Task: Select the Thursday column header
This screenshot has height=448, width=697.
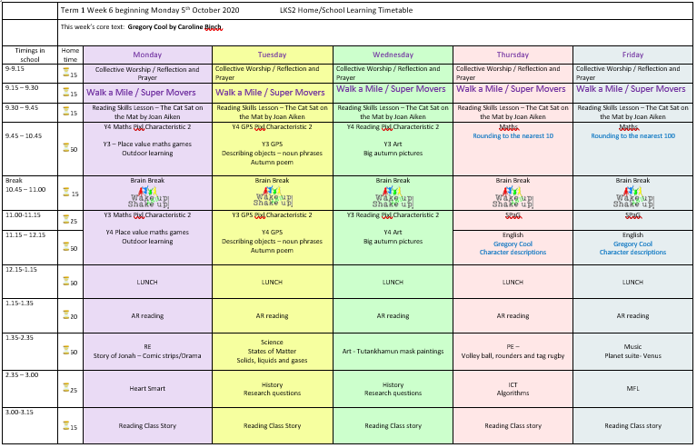Action: point(513,55)
